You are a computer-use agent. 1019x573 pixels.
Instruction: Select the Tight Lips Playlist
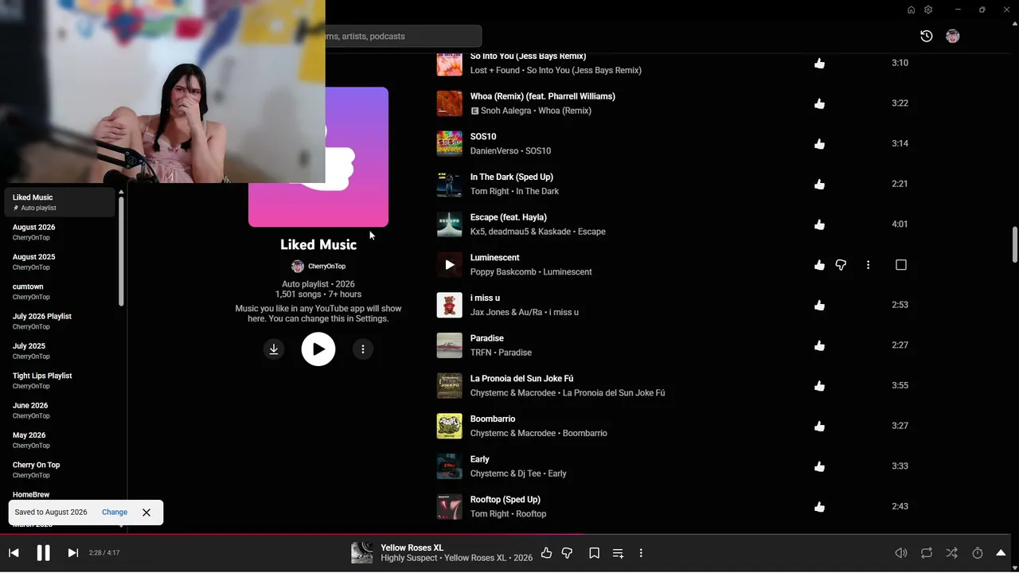(60, 380)
